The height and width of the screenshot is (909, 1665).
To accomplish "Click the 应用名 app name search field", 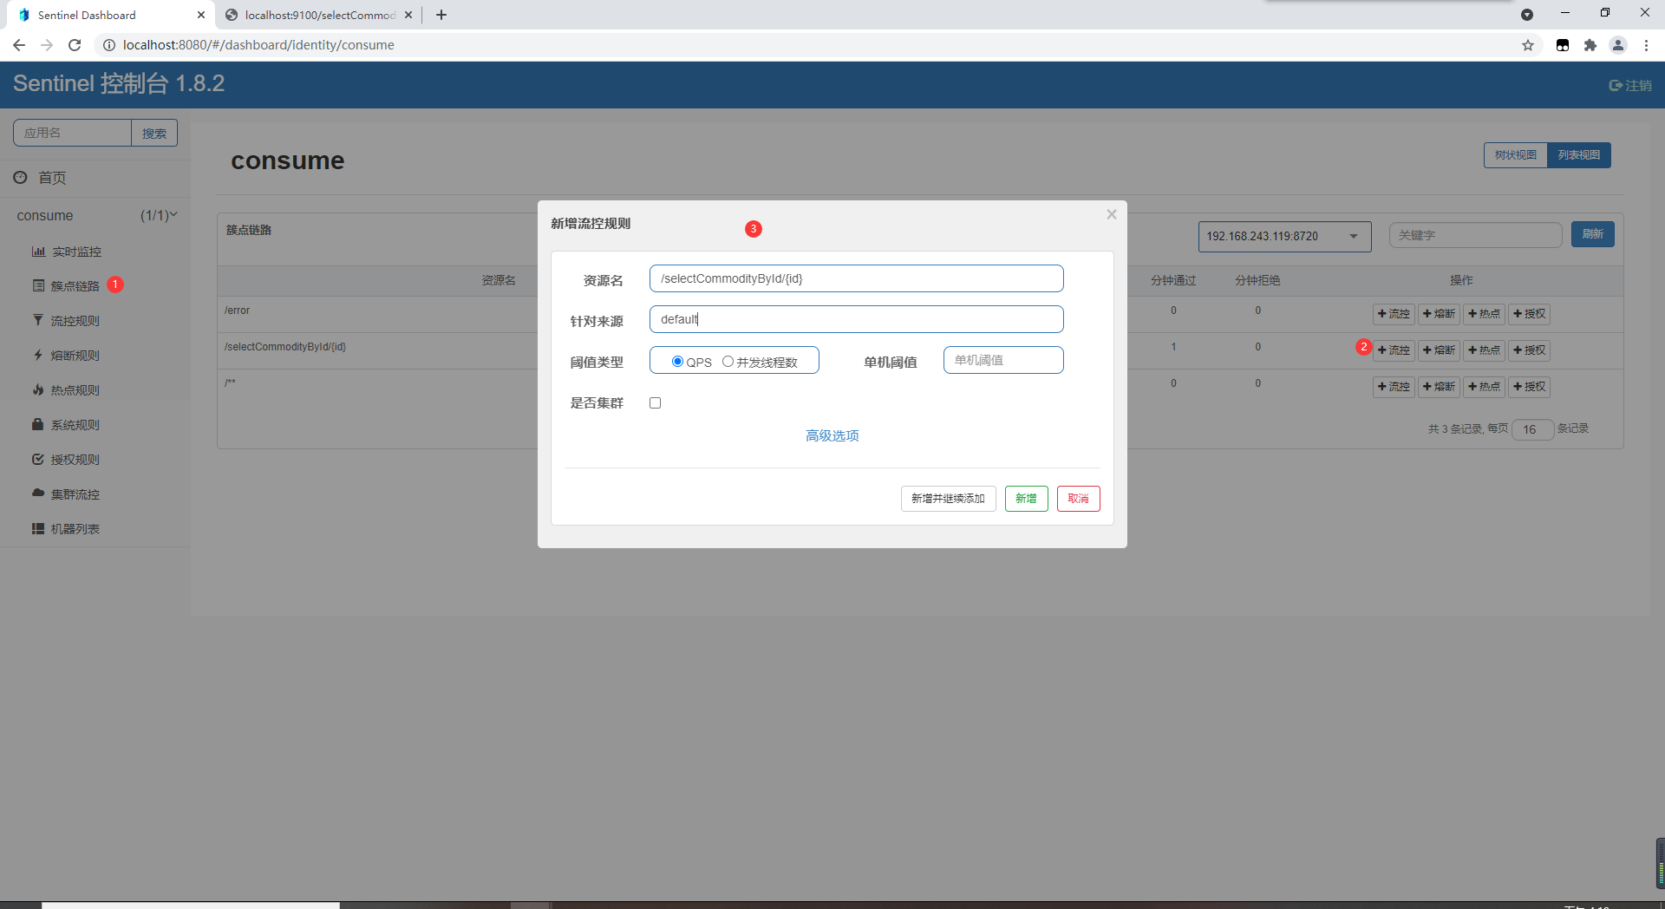I will coord(72,133).
